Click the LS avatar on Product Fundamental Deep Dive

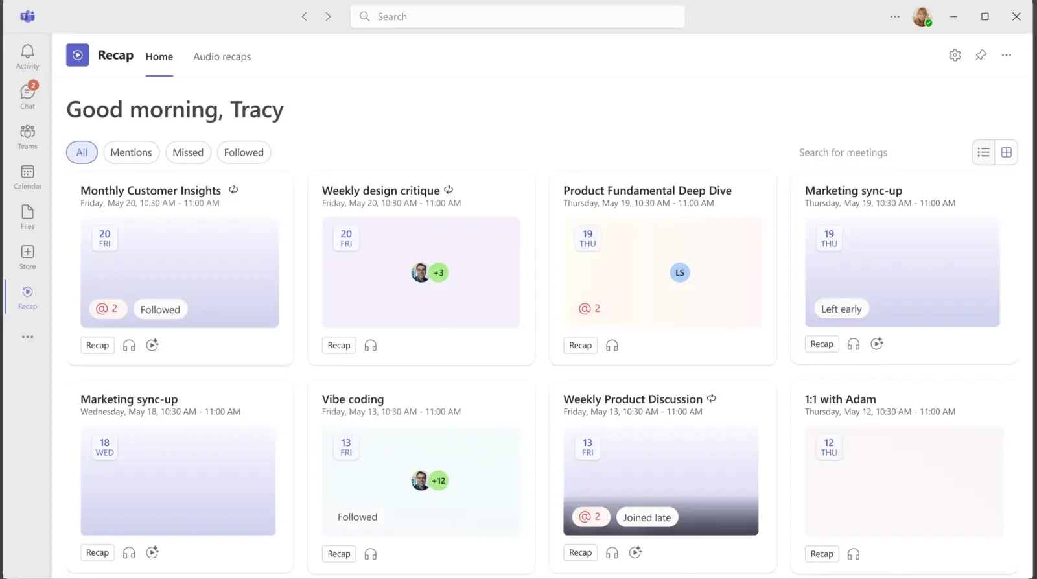coord(679,272)
